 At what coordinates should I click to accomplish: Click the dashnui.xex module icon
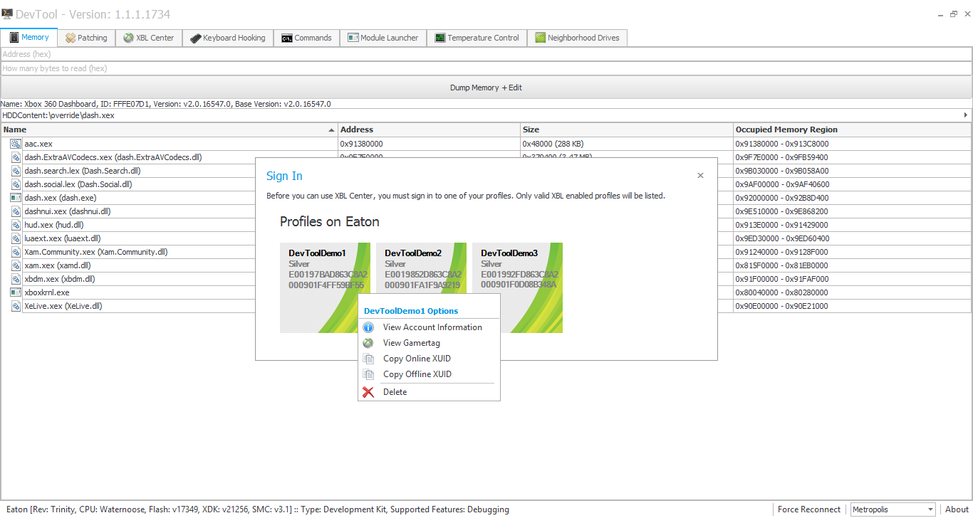click(x=16, y=211)
